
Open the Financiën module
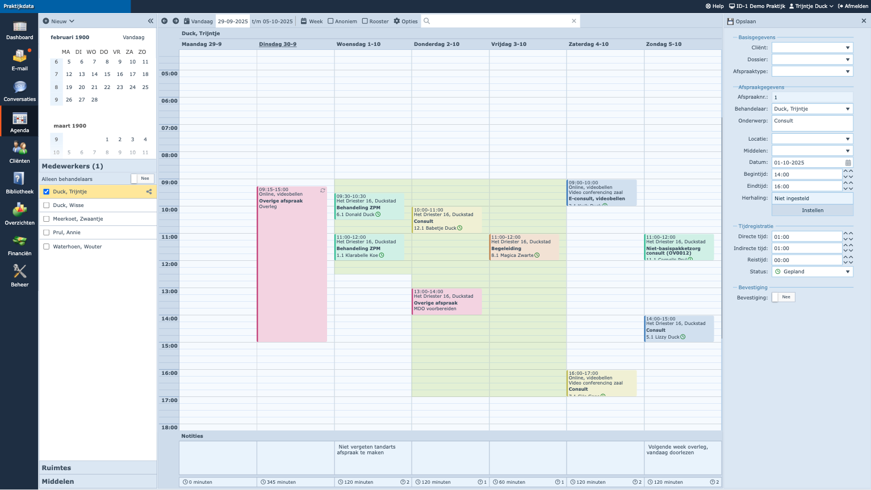(19, 245)
